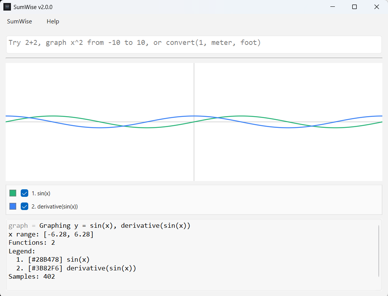Viewport: 388px width, 296px height.
Task: Click the '[#28B478] sin(x)' legend output line
Action: tap(53, 259)
